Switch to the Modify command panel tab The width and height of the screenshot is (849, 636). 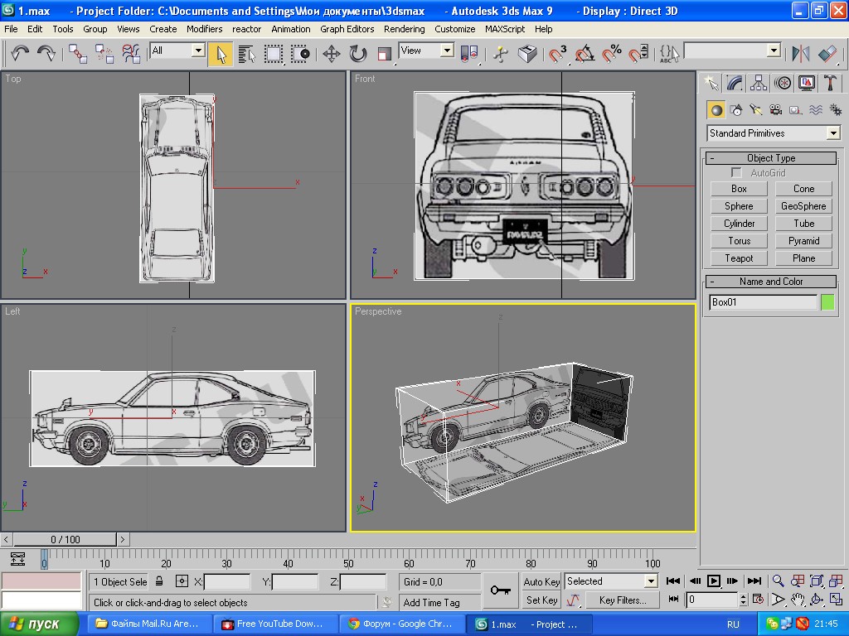pyautogui.click(x=735, y=83)
